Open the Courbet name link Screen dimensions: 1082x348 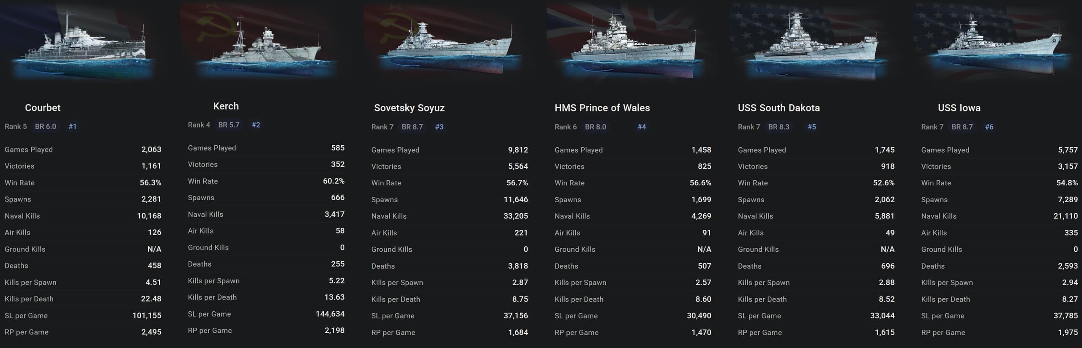tap(43, 108)
